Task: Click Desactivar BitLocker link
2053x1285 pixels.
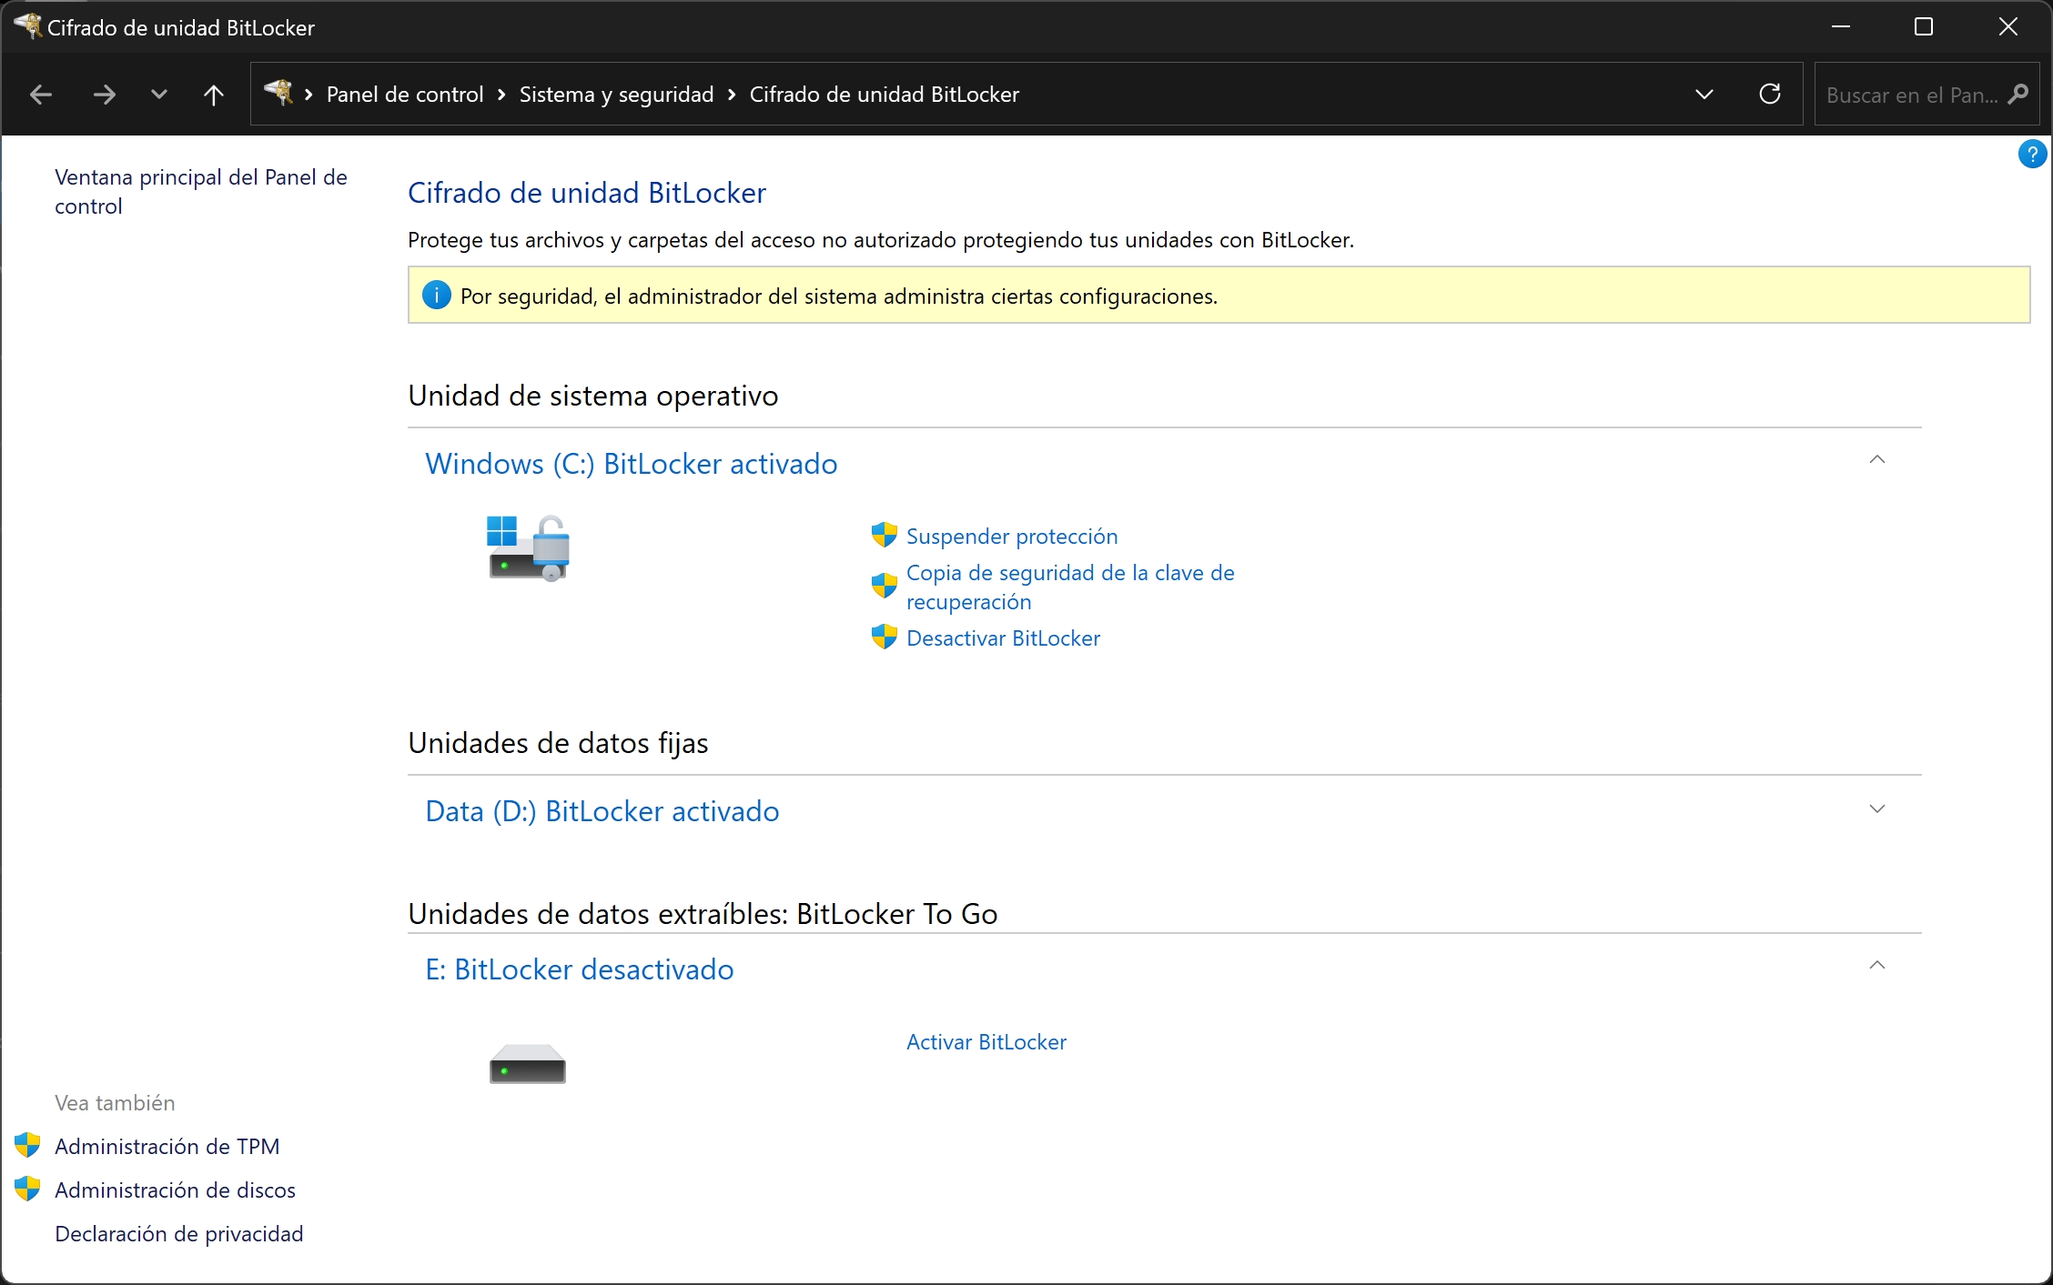Action: coord(1003,638)
